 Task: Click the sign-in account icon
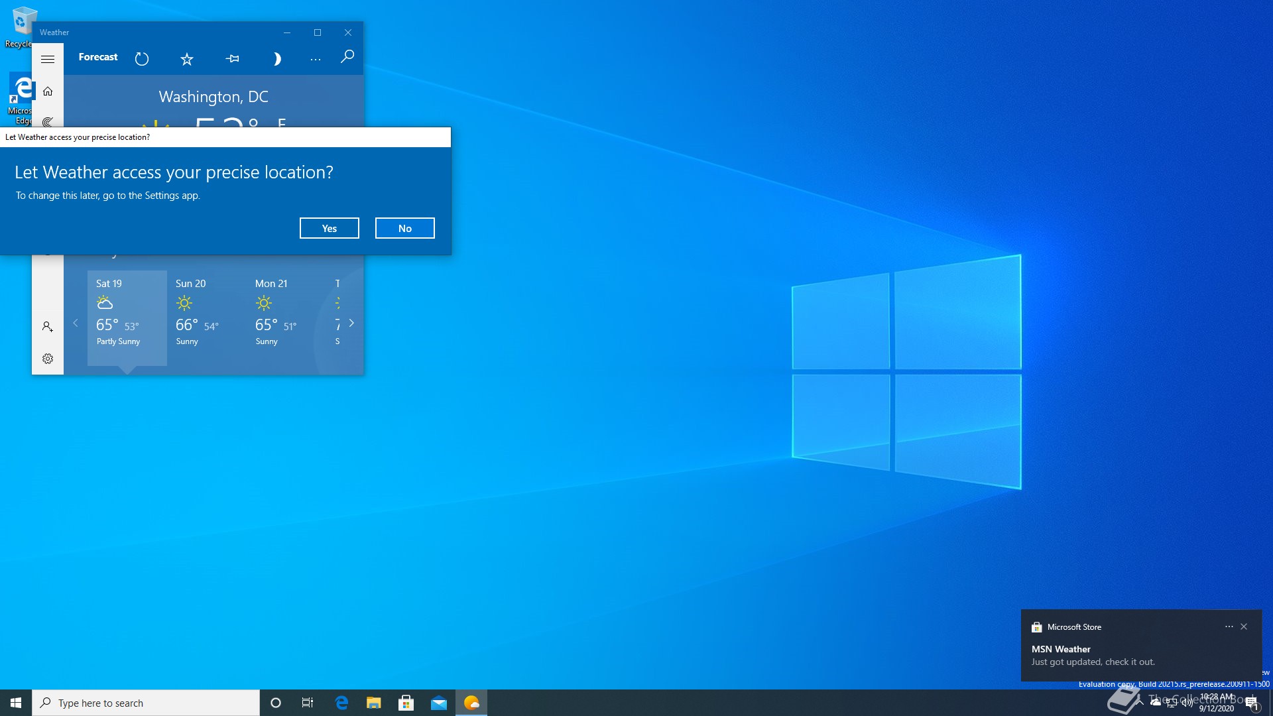click(48, 327)
